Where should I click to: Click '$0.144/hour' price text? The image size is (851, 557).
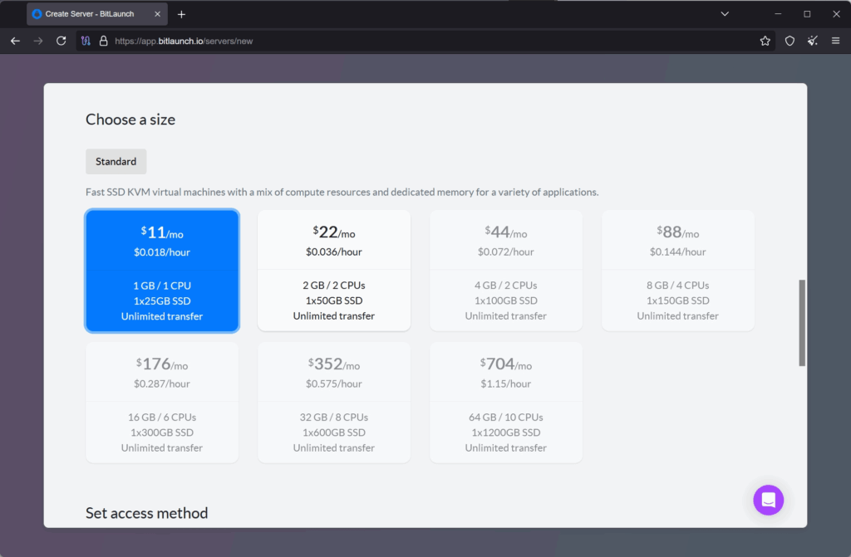click(678, 252)
